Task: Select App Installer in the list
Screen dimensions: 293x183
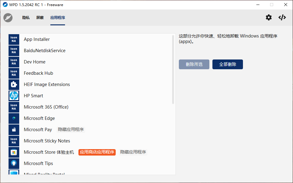Action: [x=90, y=39]
